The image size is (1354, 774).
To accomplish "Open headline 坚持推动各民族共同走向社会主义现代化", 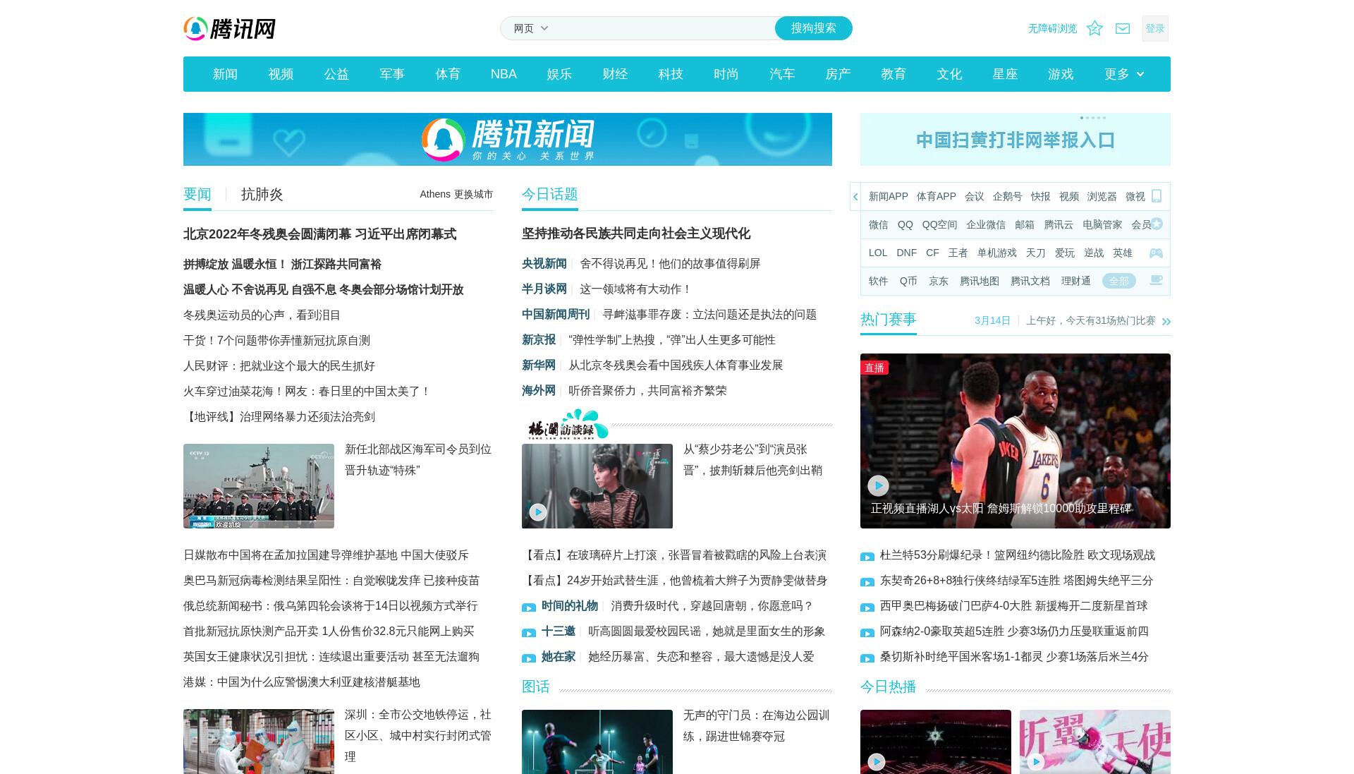I will pos(636,234).
